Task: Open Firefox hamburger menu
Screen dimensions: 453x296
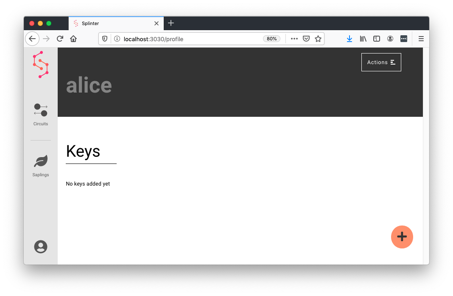Action: click(421, 39)
